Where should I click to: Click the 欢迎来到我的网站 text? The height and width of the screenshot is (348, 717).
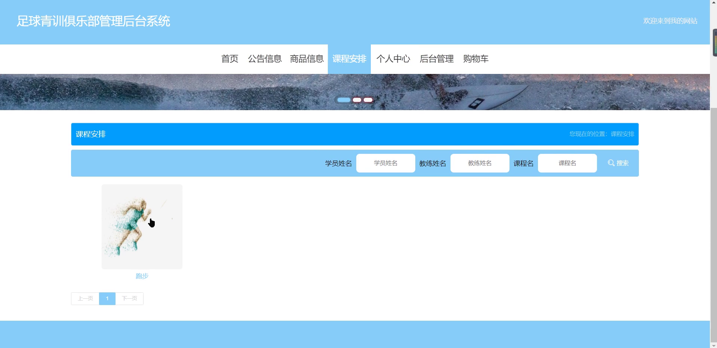tap(670, 21)
